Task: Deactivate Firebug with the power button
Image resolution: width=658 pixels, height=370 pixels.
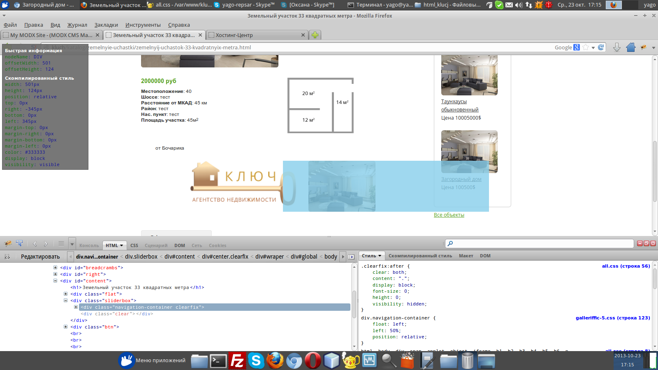Action: click(x=652, y=243)
